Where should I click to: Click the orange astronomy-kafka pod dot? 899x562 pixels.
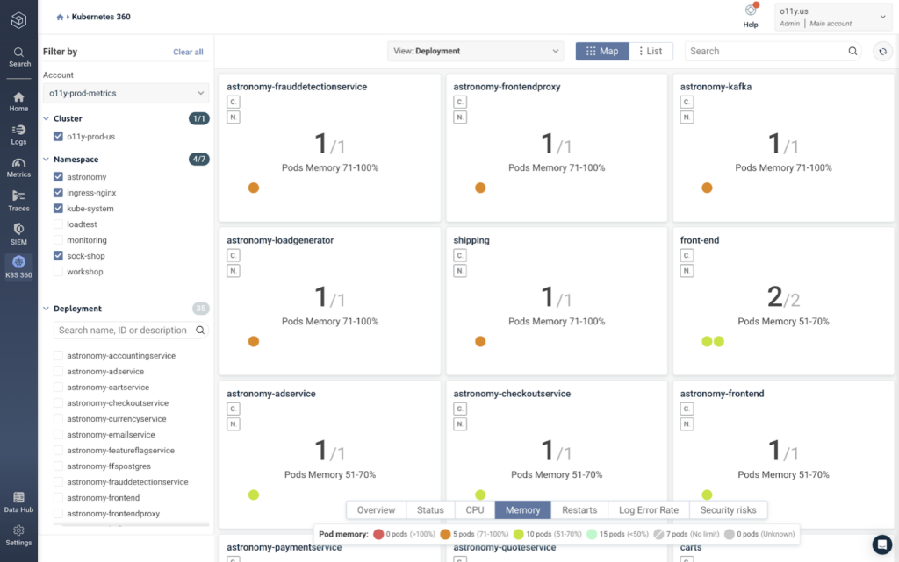point(707,188)
